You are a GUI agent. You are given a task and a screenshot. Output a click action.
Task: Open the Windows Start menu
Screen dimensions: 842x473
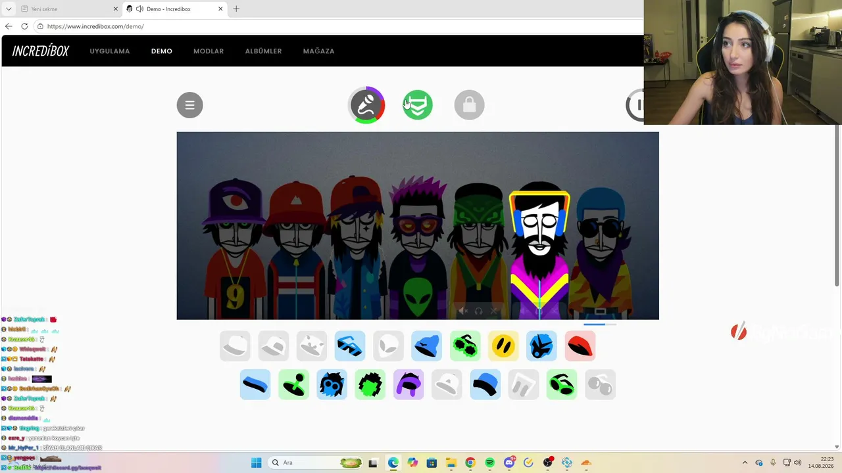256,462
